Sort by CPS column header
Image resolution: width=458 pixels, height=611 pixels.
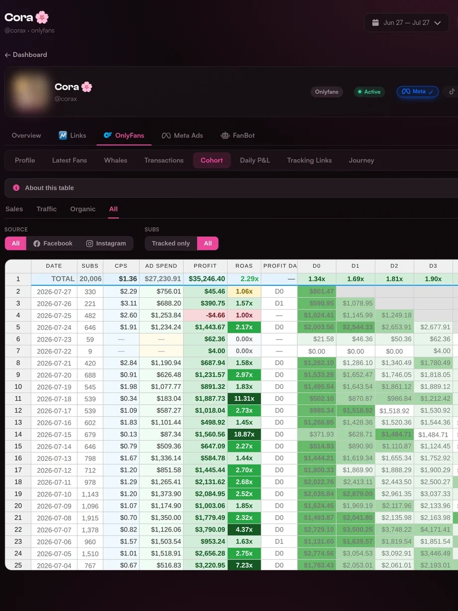pyautogui.click(x=121, y=266)
